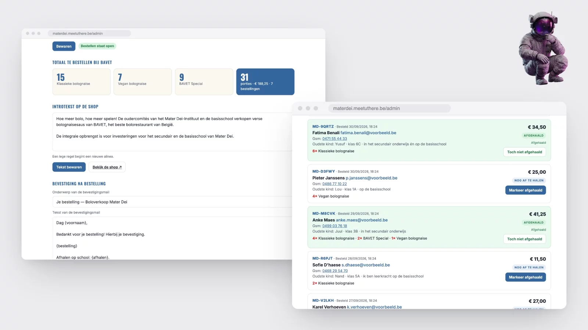Click the Bewaren button in left window
The height and width of the screenshot is (330, 588).
tap(64, 46)
